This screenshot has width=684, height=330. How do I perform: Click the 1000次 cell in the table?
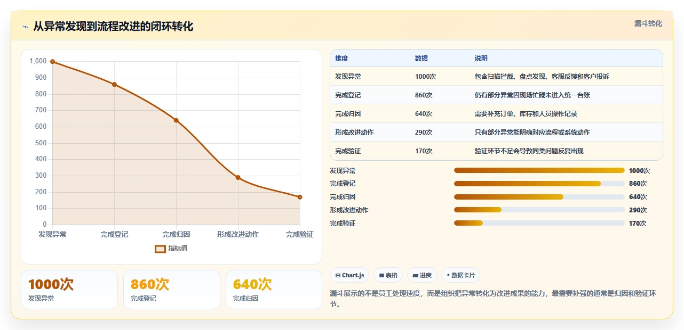coord(426,77)
